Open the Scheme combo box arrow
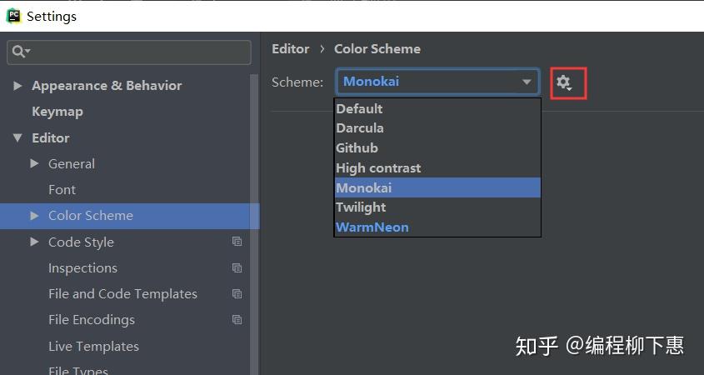 click(x=527, y=82)
